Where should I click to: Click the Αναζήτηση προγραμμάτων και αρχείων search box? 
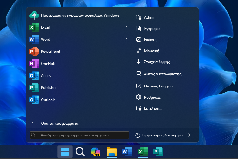click(79, 135)
